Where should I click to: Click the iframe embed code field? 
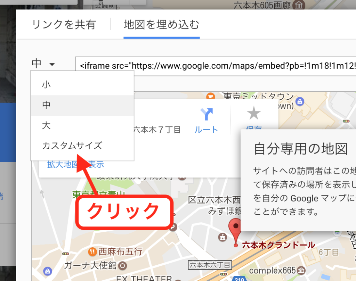click(216, 66)
